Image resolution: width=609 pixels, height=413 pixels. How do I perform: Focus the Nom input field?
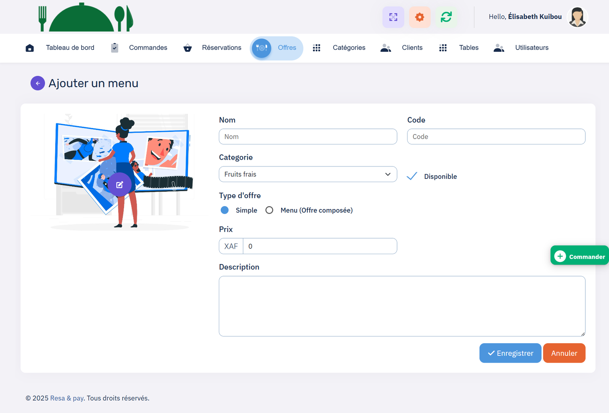pyautogui.click(x=308, y=137)
